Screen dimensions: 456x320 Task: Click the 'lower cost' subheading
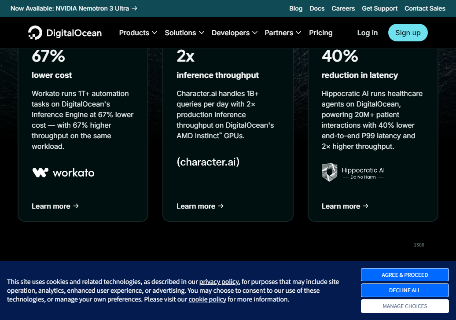[52, 75]
